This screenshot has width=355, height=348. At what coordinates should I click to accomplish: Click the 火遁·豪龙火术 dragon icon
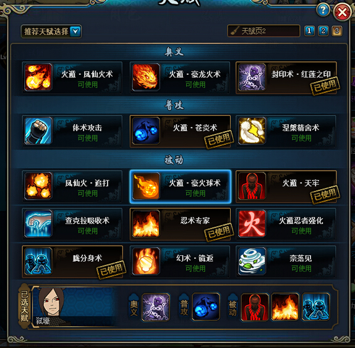pos(145,77)
